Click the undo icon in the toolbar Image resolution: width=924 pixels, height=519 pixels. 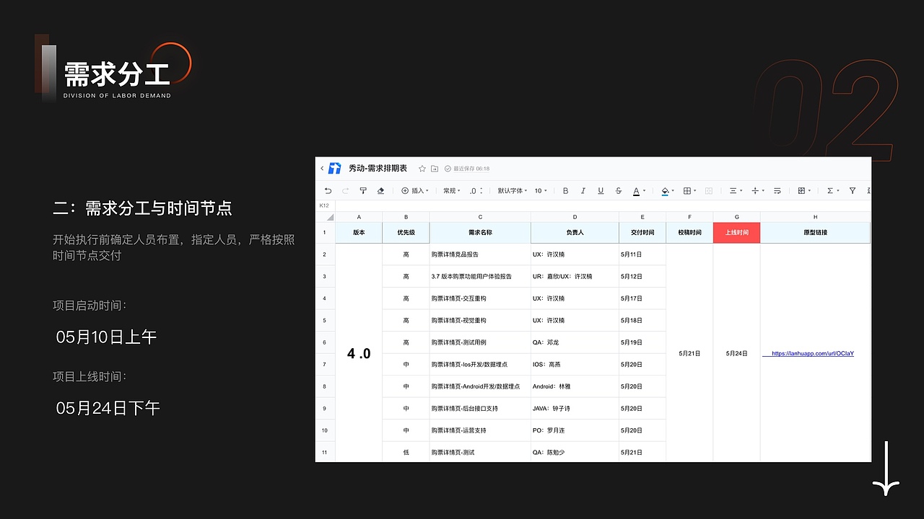click(329, 190)
